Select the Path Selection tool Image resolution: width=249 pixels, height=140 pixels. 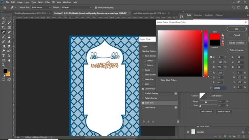pyautogui.click(x=9, y=56)
